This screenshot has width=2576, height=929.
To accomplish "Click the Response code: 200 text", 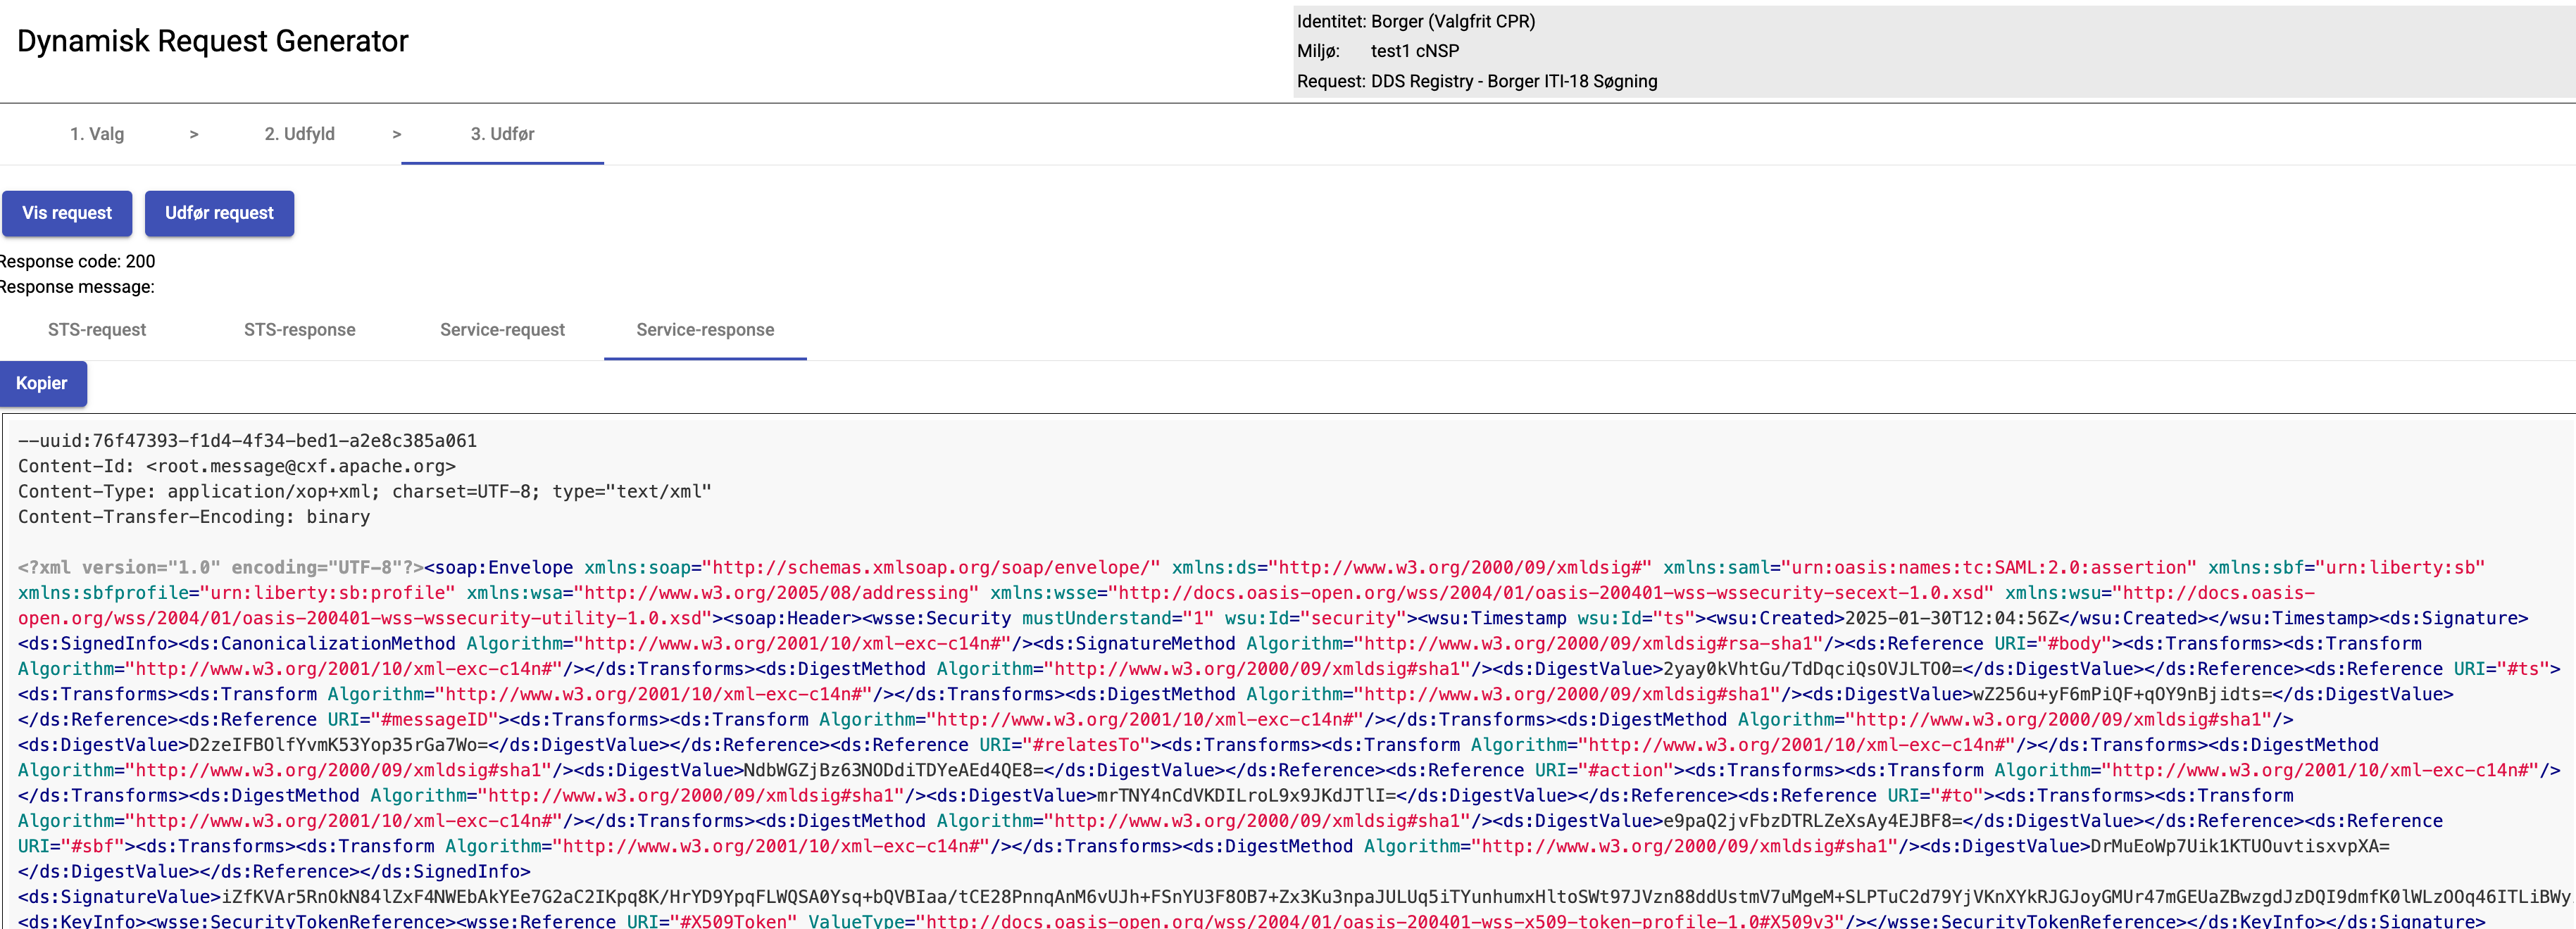I will click(x=78, y=262).
